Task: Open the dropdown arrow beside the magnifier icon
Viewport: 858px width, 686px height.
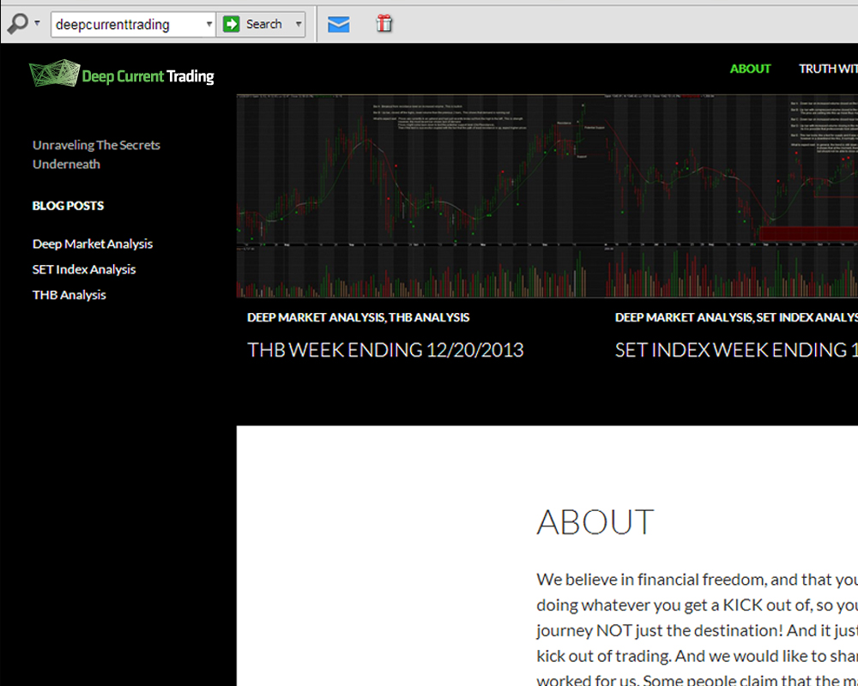Action: point(37,23)
